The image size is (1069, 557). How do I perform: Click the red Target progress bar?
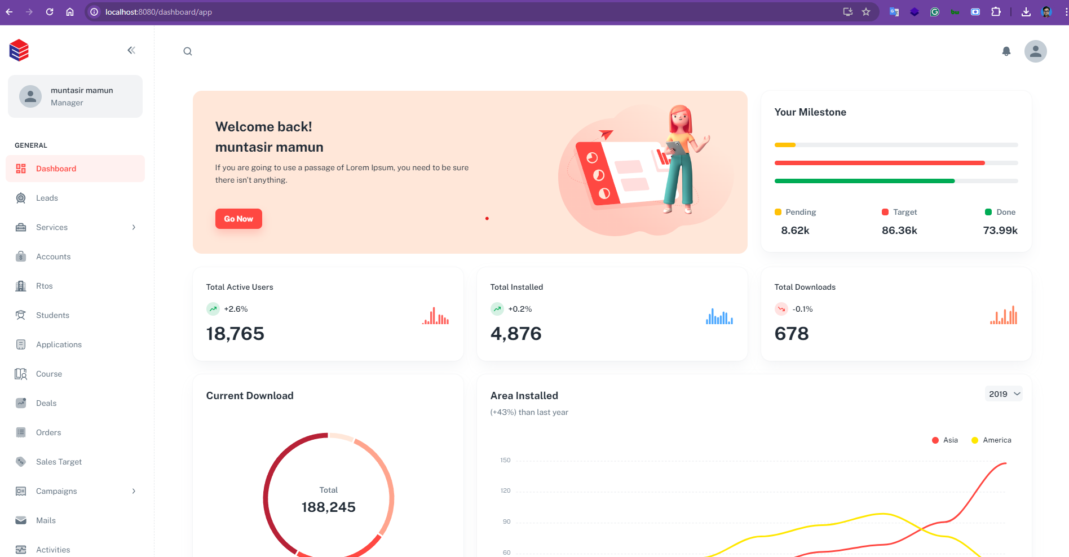coord(880,163)
